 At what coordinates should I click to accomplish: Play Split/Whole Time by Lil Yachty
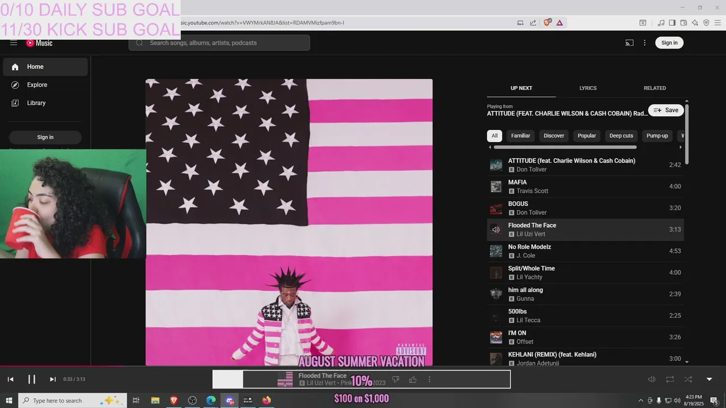pos(585,273)
